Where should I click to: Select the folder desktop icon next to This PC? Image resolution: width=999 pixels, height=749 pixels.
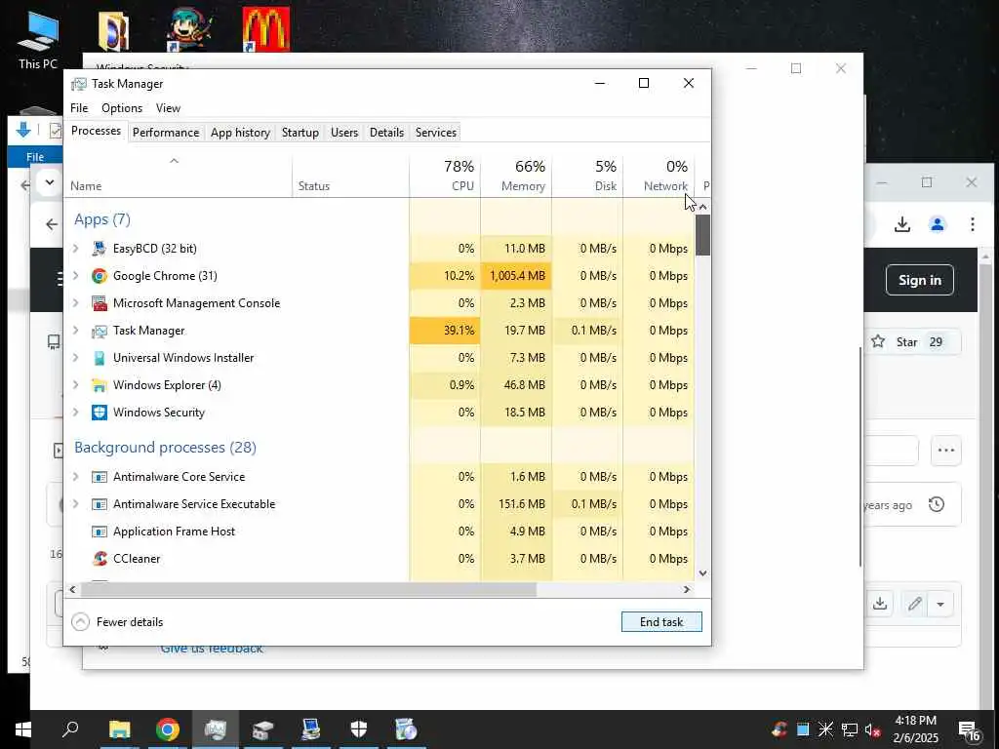tap(114, 30)
